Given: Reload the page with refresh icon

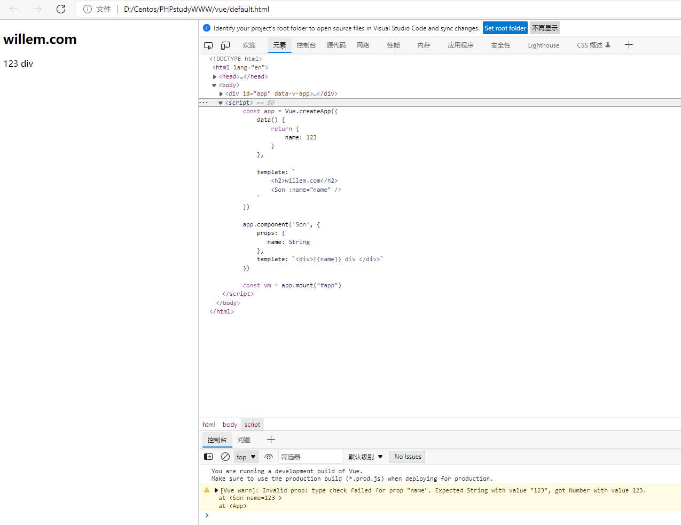Looking at the screenshot, I should click(61, 9).
